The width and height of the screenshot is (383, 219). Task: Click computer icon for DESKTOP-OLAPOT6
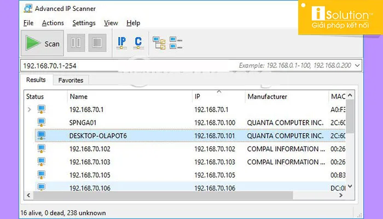pos(41,135)
